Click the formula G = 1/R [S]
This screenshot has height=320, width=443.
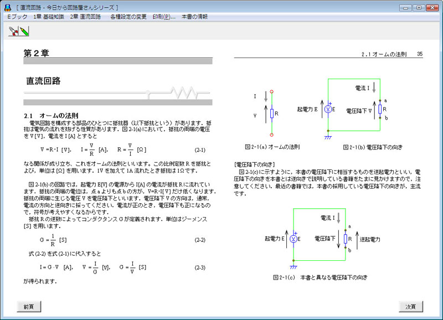click(x=53, y=240)
